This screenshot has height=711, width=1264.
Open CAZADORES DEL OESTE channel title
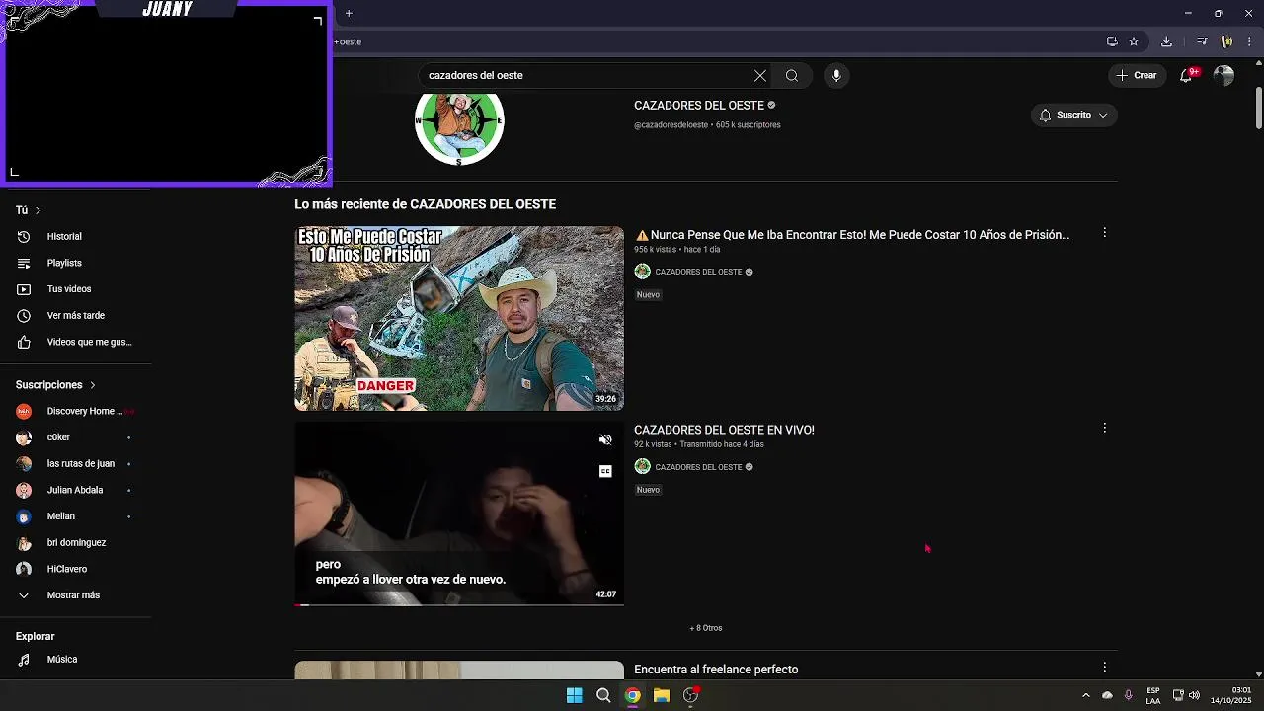click(699, 106)
